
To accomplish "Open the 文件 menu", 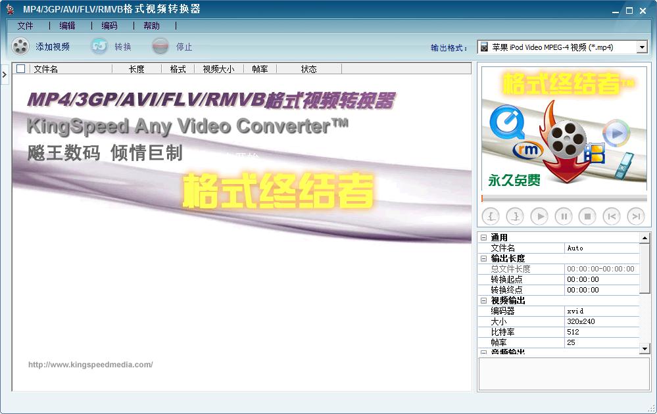I will (26, 26).
